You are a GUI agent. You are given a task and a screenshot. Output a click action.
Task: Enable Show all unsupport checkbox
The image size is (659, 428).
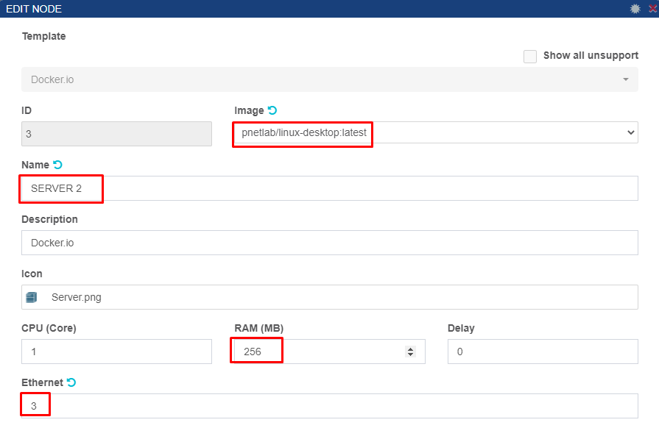(530, 56)
